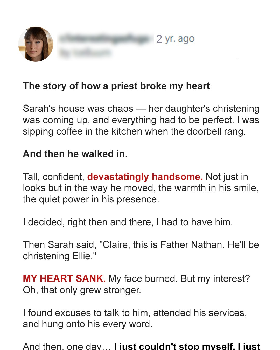Click the red "devastatingly handsome." text

coord(145,177)
